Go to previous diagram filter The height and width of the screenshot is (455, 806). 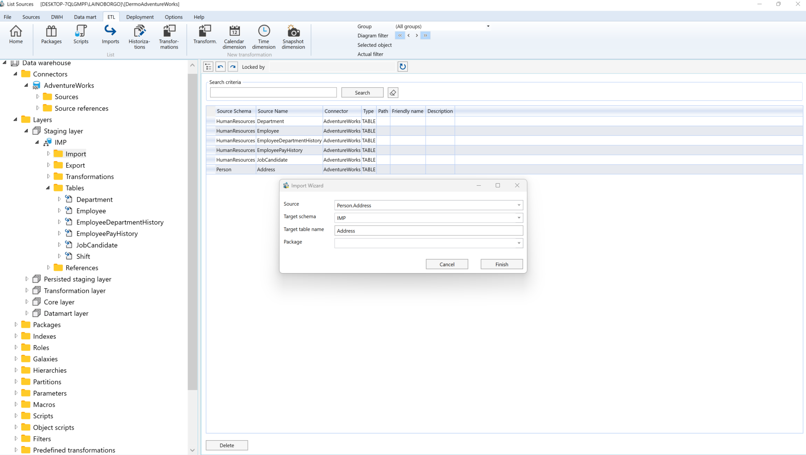click(x=409, y=35)
